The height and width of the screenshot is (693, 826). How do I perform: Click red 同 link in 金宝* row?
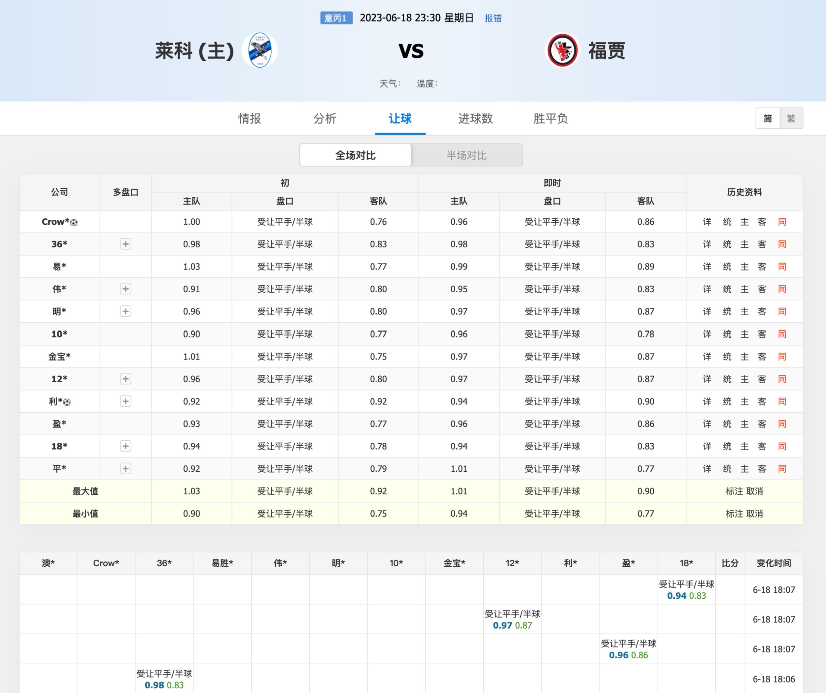click(782, 357)
